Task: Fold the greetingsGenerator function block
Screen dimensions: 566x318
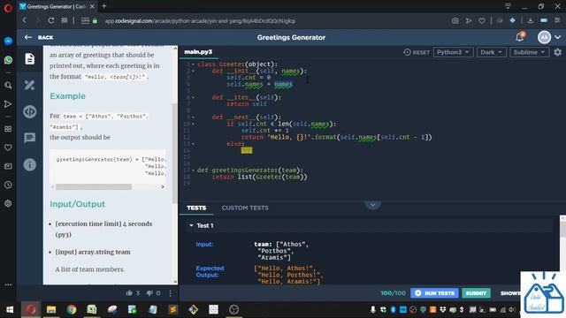Action: coord(194,170)
